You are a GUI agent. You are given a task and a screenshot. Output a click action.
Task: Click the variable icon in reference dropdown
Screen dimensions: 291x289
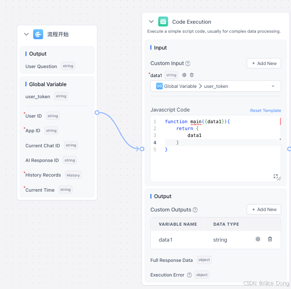(x=159, y=86)
